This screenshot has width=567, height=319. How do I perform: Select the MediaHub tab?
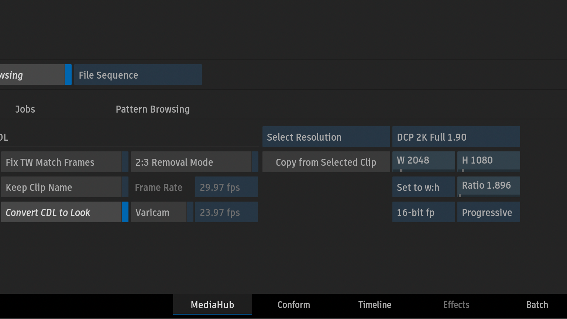212,305
